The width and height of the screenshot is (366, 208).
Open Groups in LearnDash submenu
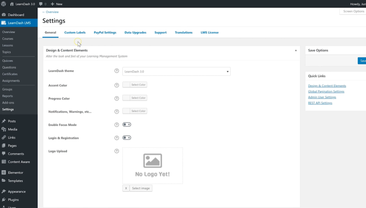click(x=7, y=89)
